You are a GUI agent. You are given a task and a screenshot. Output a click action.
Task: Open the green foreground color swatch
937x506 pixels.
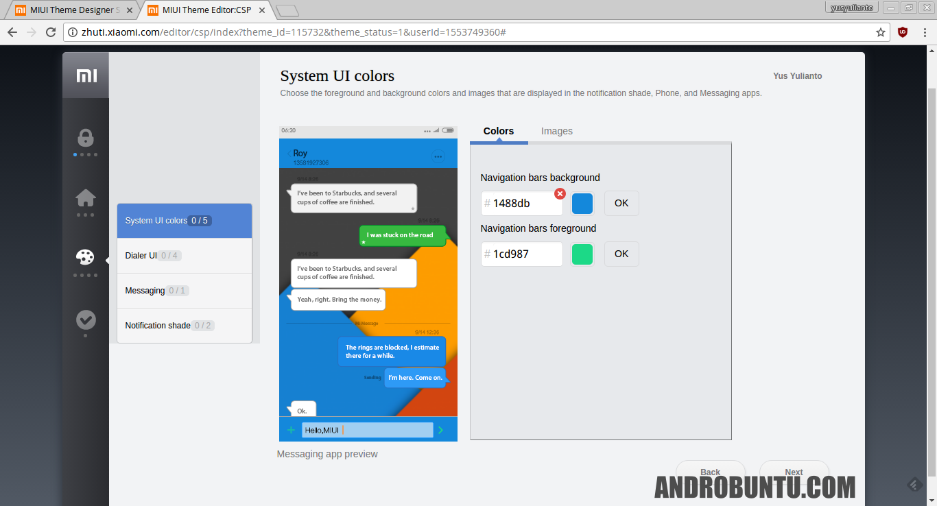point(582,254)
